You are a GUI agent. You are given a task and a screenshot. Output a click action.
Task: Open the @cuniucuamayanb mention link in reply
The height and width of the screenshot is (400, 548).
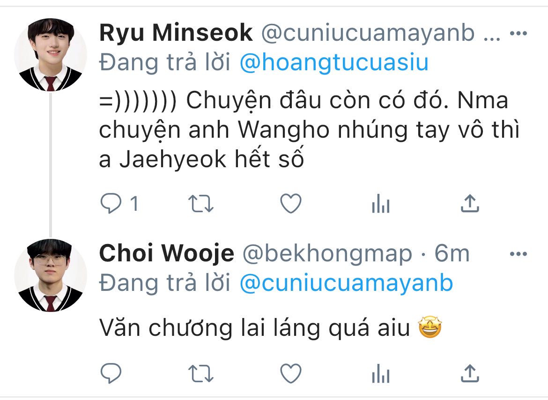tap(346, 283)
